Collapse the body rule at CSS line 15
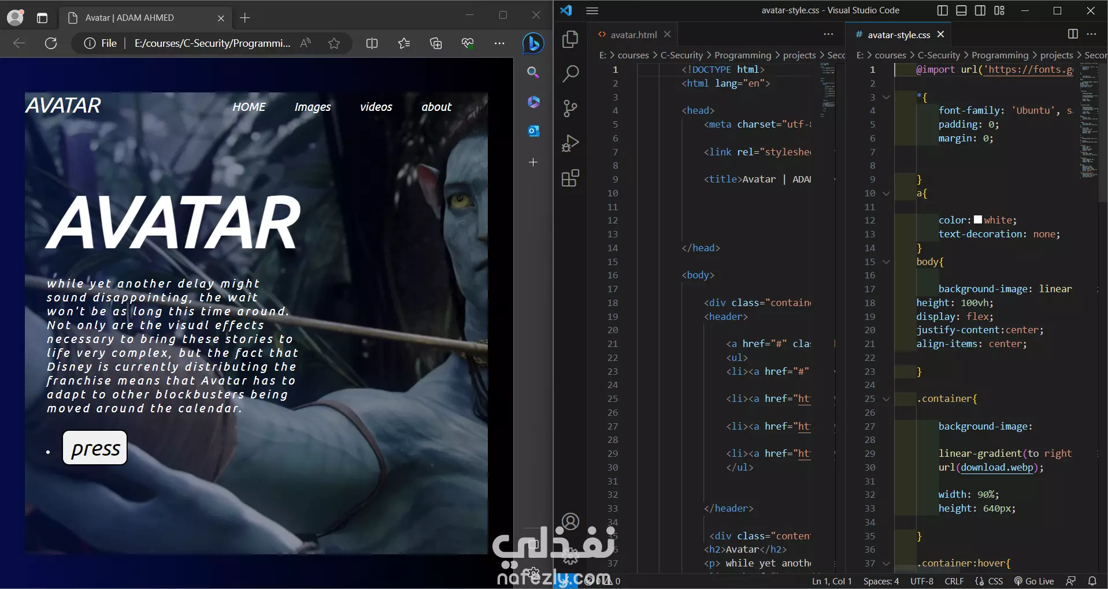The image size is (1108, 589). tap(886, 262)
